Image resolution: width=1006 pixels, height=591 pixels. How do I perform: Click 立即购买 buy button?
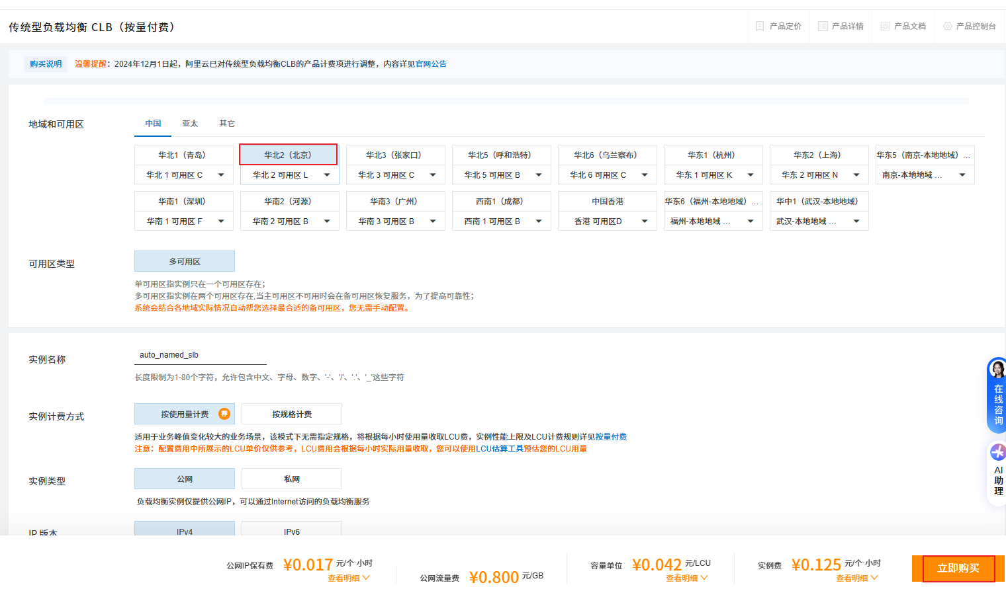click(958, 569)
